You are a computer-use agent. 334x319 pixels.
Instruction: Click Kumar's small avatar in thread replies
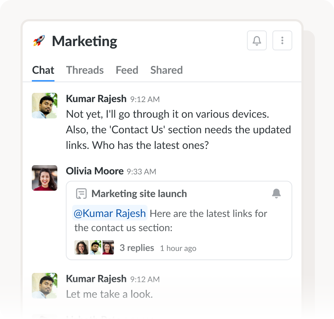tap(96, 247)
